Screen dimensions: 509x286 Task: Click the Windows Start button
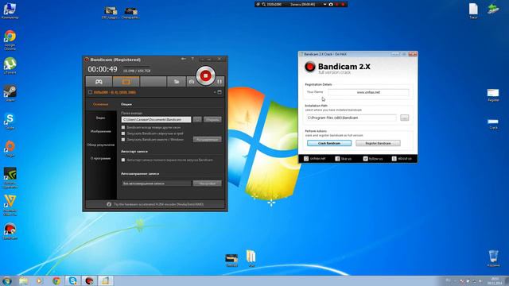[7, 280]
